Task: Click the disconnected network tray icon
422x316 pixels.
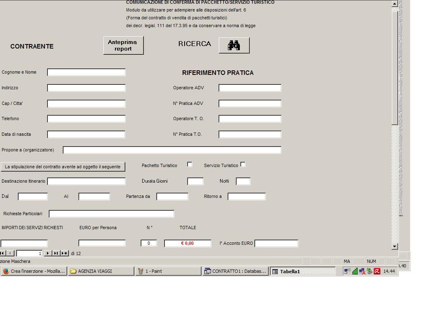Action: pyautogui.click(x=362, y=272)
